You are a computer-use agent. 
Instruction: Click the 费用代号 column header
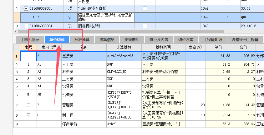[49, 47]
